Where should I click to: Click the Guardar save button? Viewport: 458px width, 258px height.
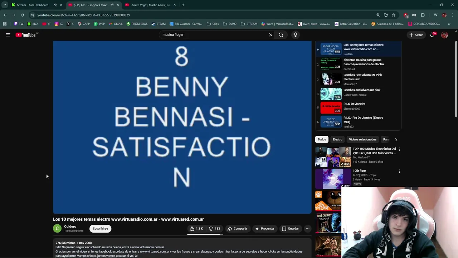290,229
